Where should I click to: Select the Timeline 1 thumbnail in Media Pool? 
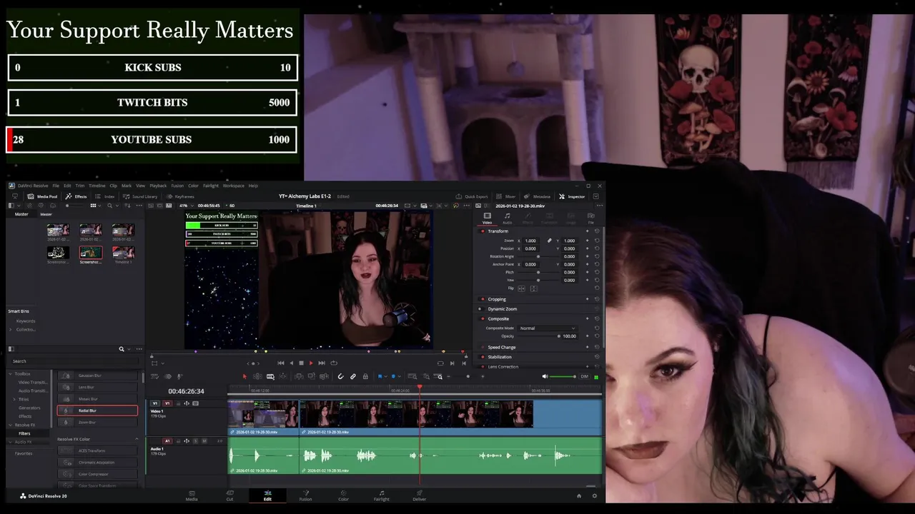click(123, 253)
